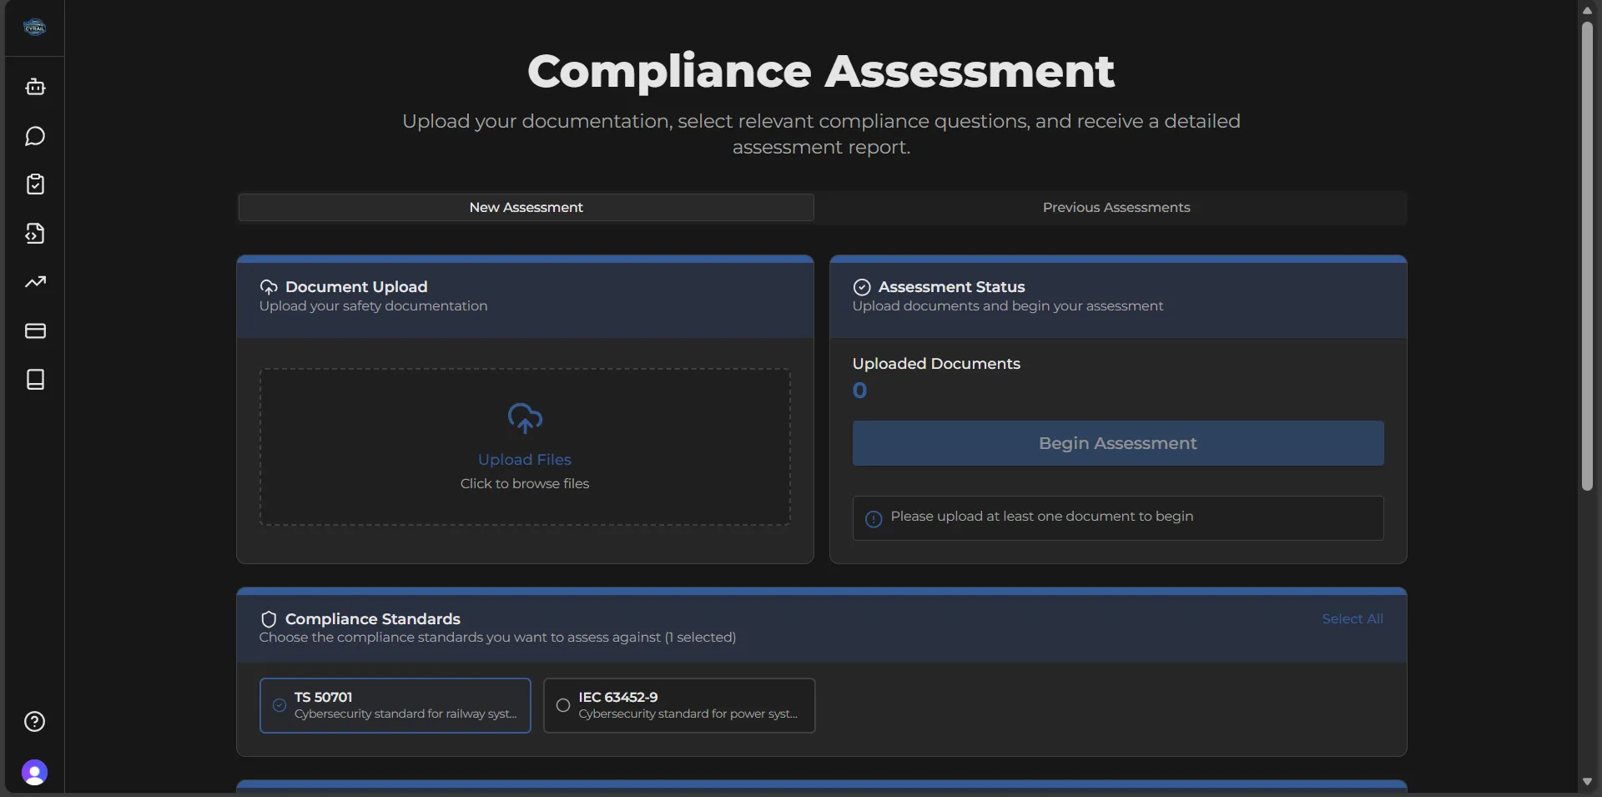Click Select All compliance standards
Viewport: 1602px width, 797px height.
coord(1352,618)
